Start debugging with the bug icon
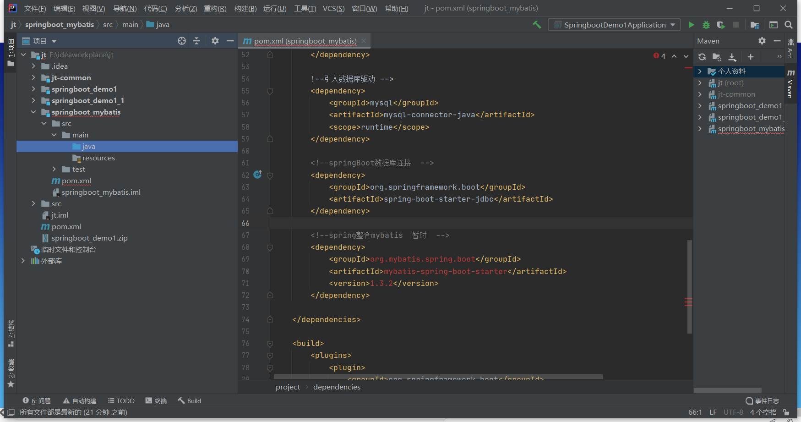The height and width of the screenshot is (422, 801). (x=706, y=25)
